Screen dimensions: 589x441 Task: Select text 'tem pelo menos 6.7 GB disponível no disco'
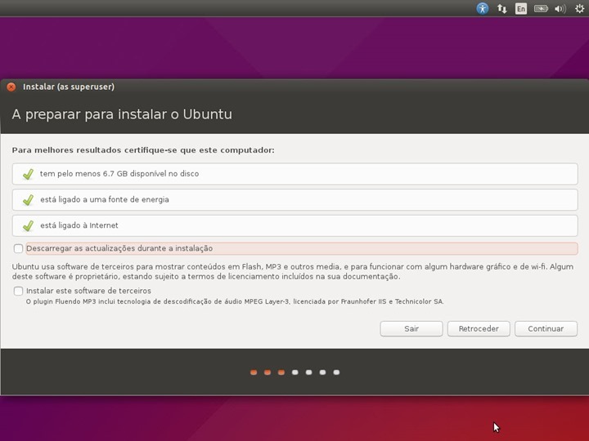tap(119, 174)
